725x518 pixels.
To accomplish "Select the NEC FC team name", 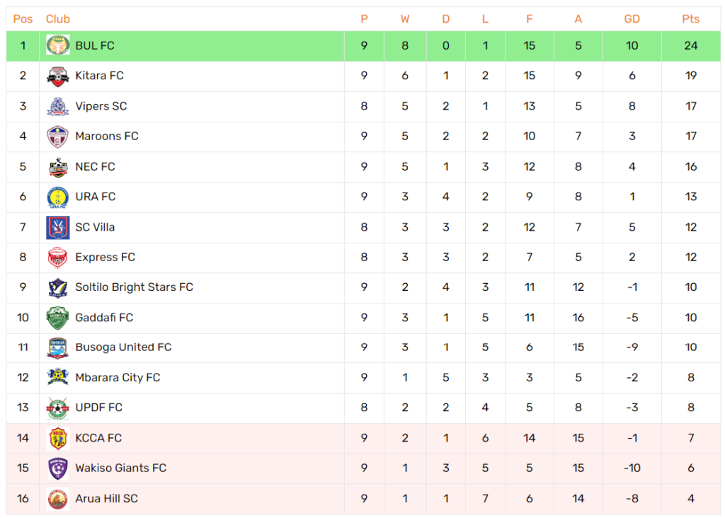I will tap(95, 167).
